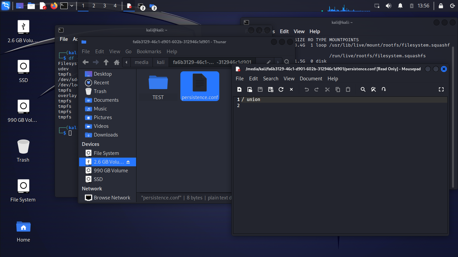
Task: Select the TEST folder in Thunar
Action: (158, 87)
